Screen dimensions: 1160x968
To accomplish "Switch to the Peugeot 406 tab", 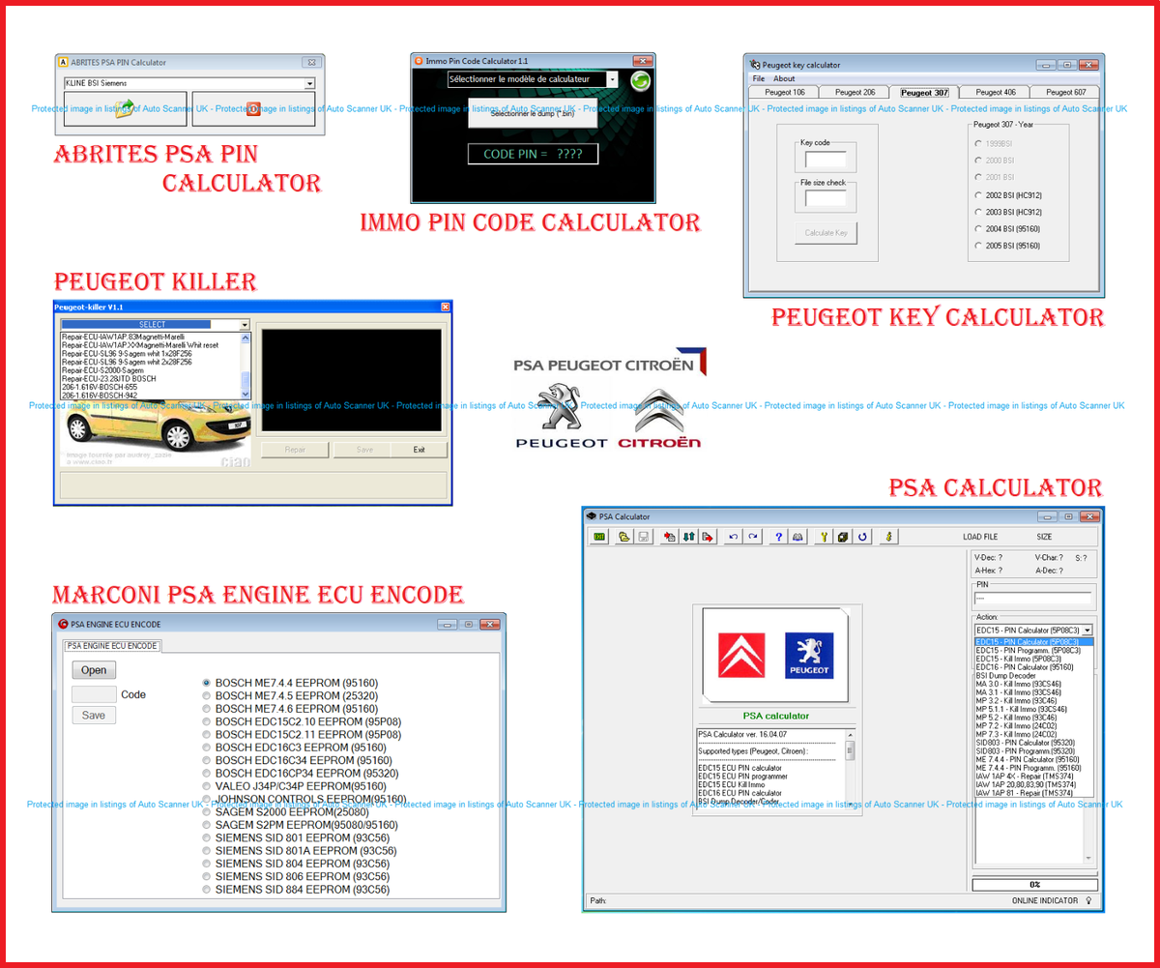I will click(x=996, y=92).
